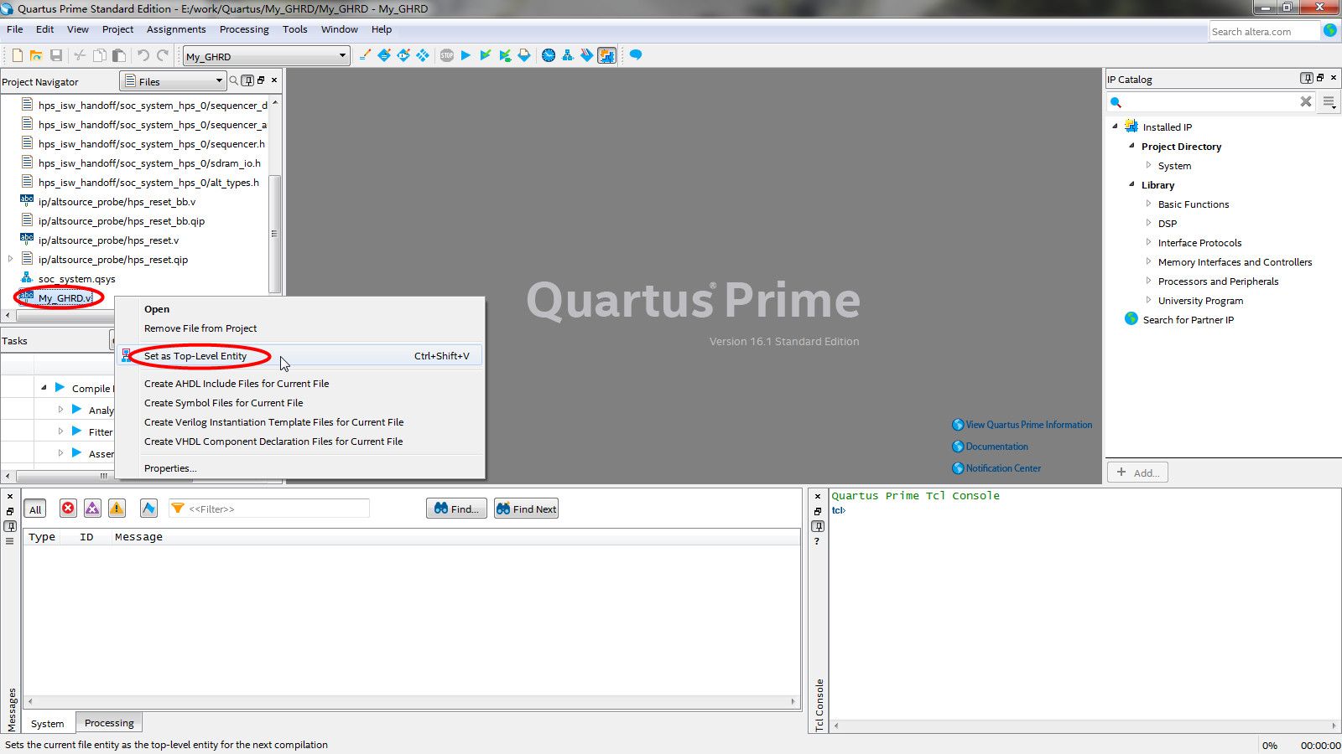Image resolution: width=1342 pixels, height=754 pixels.
Task: Click the Search altera.com field
Action: pyautogui.click(x=1264, y=31)
